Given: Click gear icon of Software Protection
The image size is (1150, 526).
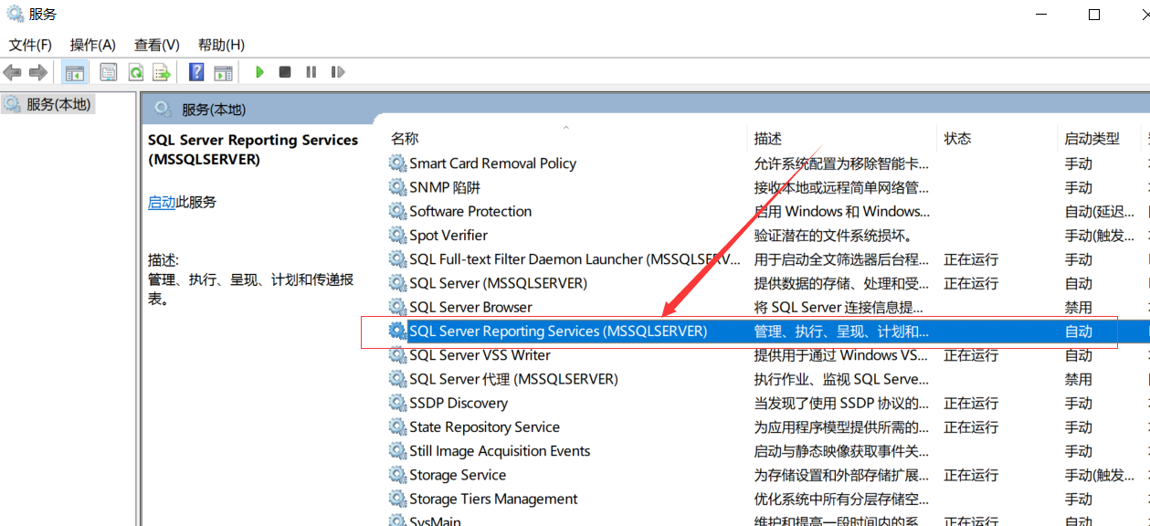Looking at the screenshot, I should [397, 211].
